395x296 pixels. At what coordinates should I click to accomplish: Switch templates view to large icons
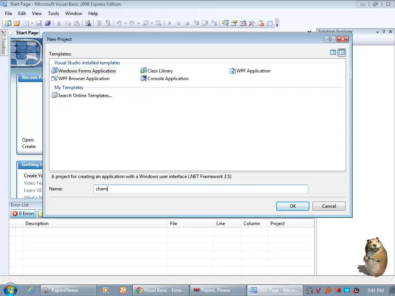[333, 52]
